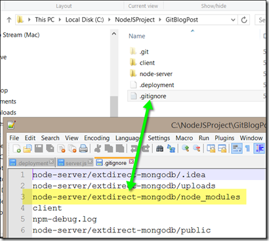Image resolution: width=269 pixels, height=241 pixels.
Task: Expand the chevron after NodeJSProject
Action: tap(160, 20)
